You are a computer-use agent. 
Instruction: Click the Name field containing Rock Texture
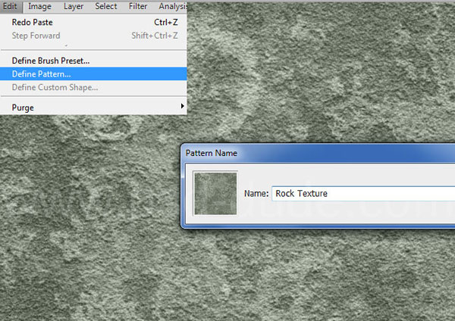[x=363, y=194]
